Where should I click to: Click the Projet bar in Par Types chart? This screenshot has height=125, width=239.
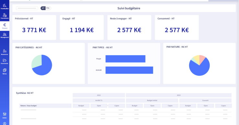coord(125,59)
